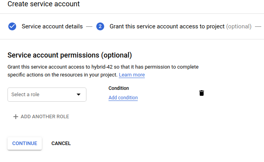Open the Learn more link
264x162 pixels.
[x=132, y=74]
